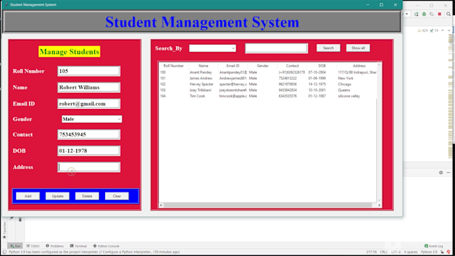455x256 pixels.
Task: Click the red IDE status icon at bottom right
Action: 448,252
